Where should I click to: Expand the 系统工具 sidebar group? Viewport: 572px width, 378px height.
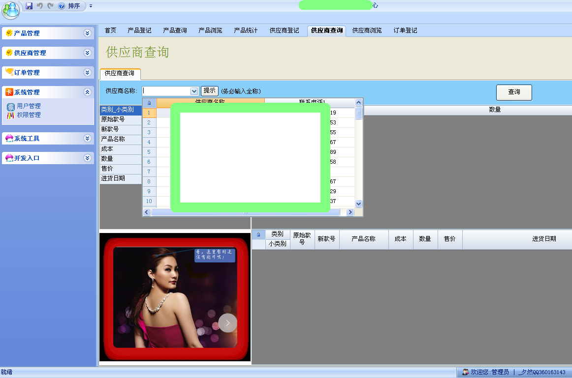click(x=88, y=139)
